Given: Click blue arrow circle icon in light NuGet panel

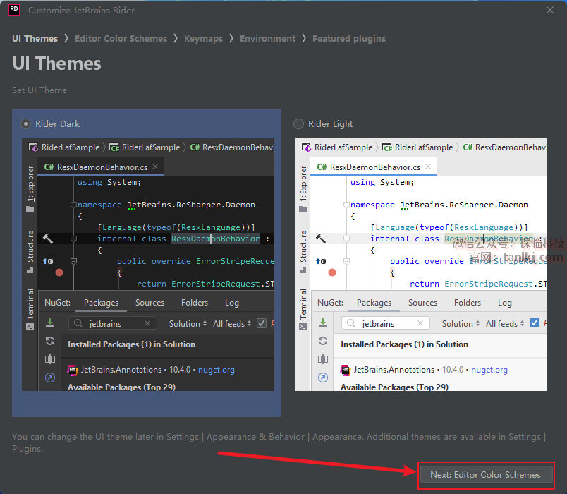Looking at the screenshot, I should coord(323,378).
